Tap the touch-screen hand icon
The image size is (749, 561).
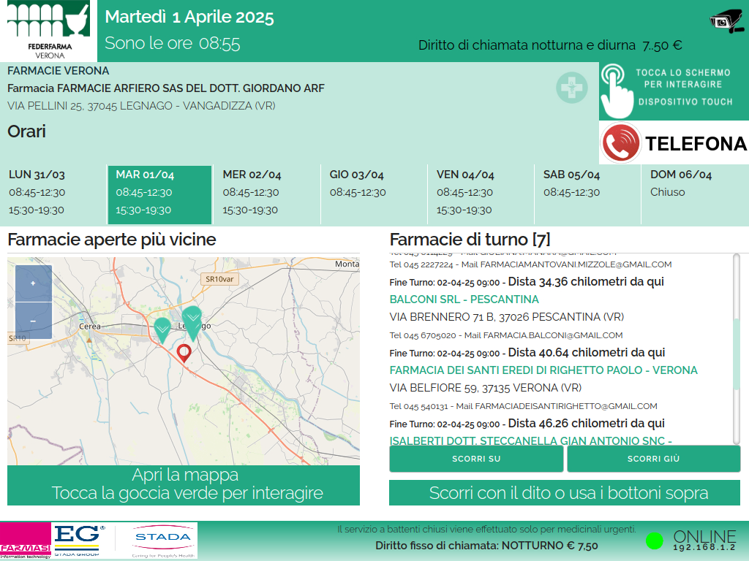pos(617,91)
